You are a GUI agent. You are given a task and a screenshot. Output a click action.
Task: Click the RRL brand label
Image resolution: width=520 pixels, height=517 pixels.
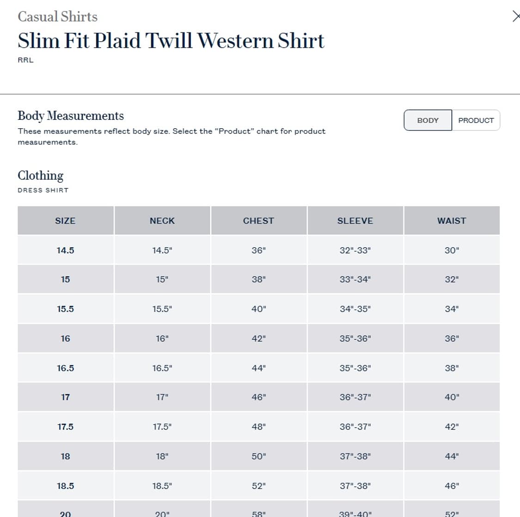[25, 60]
